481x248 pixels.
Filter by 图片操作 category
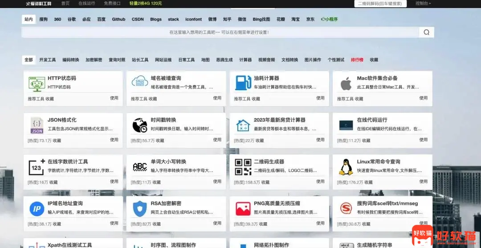313,60
